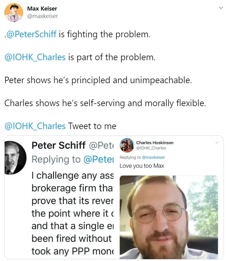
Task: Open the @PeterSchiff mention
Action: tap(31, 34)
